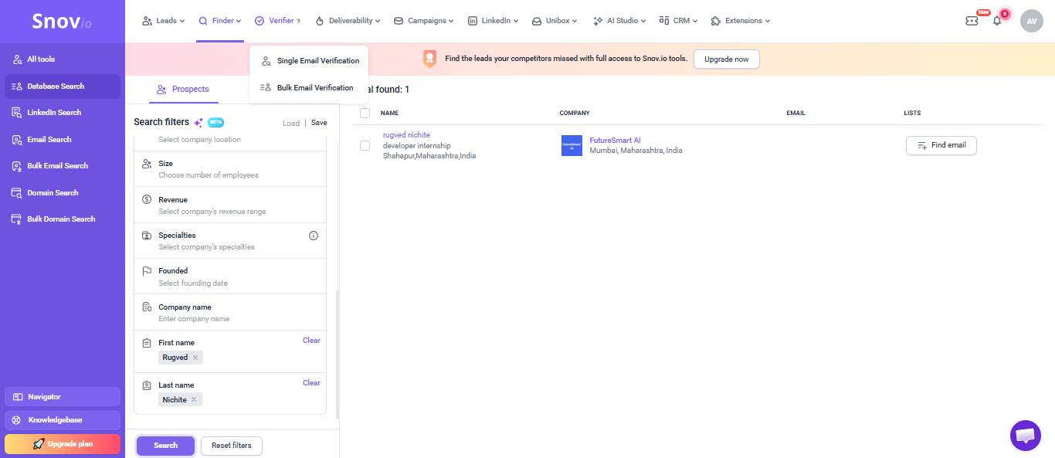Click the AI sparkle icon beside Search filters
This screenshot has width=1055, height=458.
198,122
